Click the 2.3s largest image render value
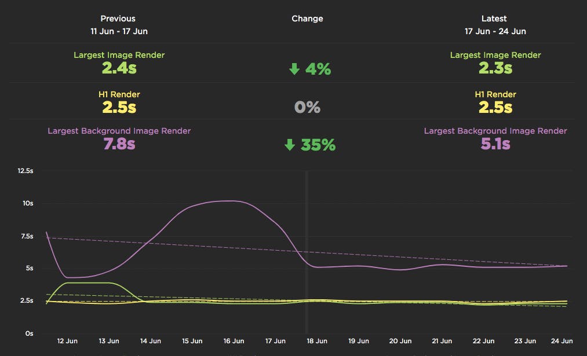Image resolution: width=587 pixels, height=356 pixels. coord(495,68)
